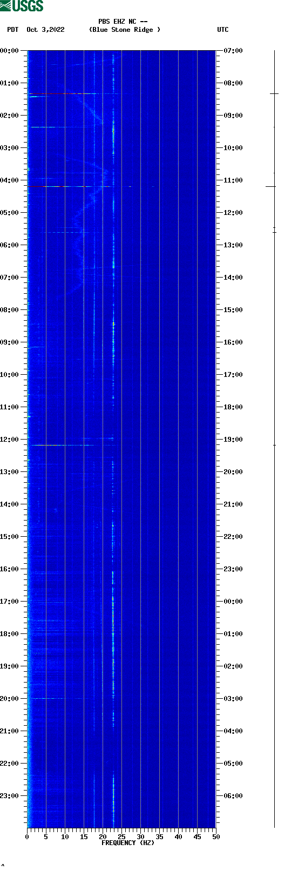Click the '30' frequency axis label
Image resolution: width=298 pixels, height=871 pixels.
(140, 837)
